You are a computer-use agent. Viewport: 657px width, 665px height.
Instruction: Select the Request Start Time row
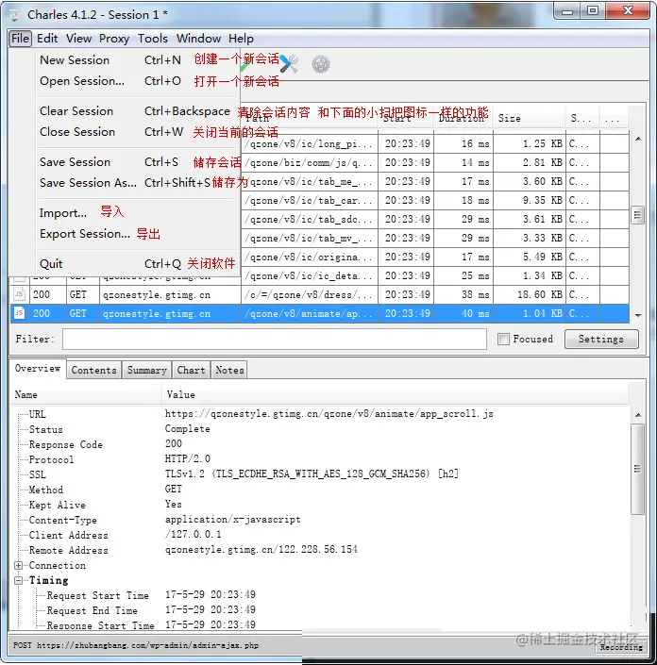pos(320,595)
